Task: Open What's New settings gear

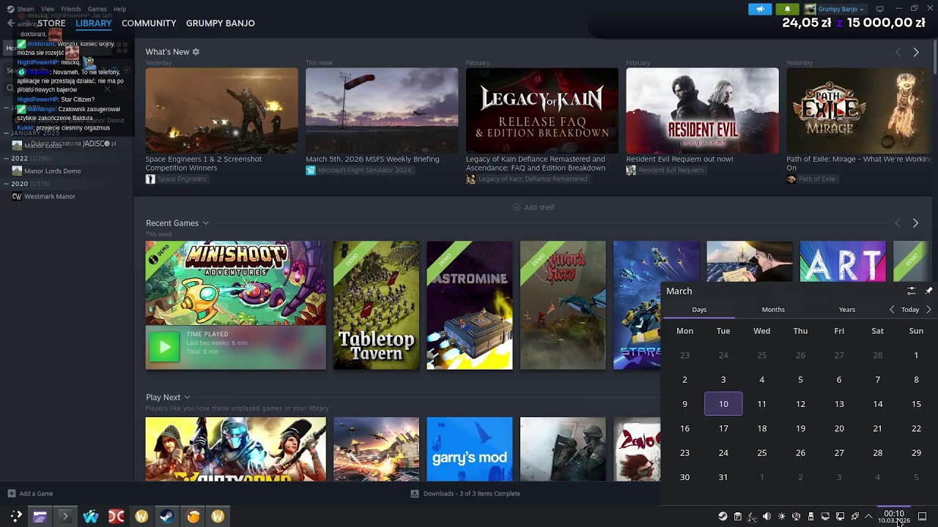Action: pyautogui.click(x=196, y=52)
